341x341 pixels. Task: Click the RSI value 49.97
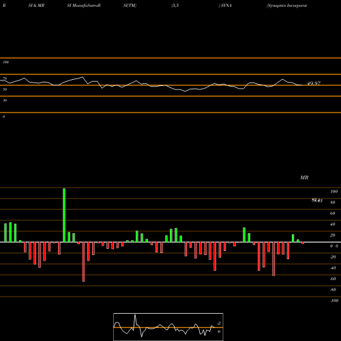coord(314,83)
